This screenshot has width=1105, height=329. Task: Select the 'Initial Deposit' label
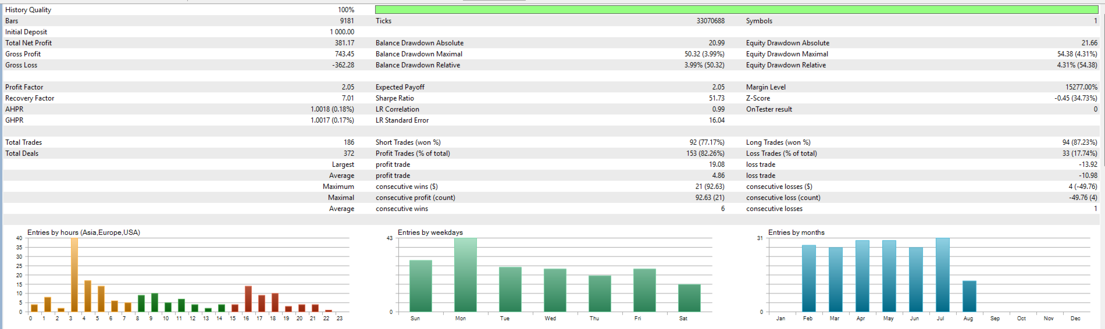click(26, 32)
